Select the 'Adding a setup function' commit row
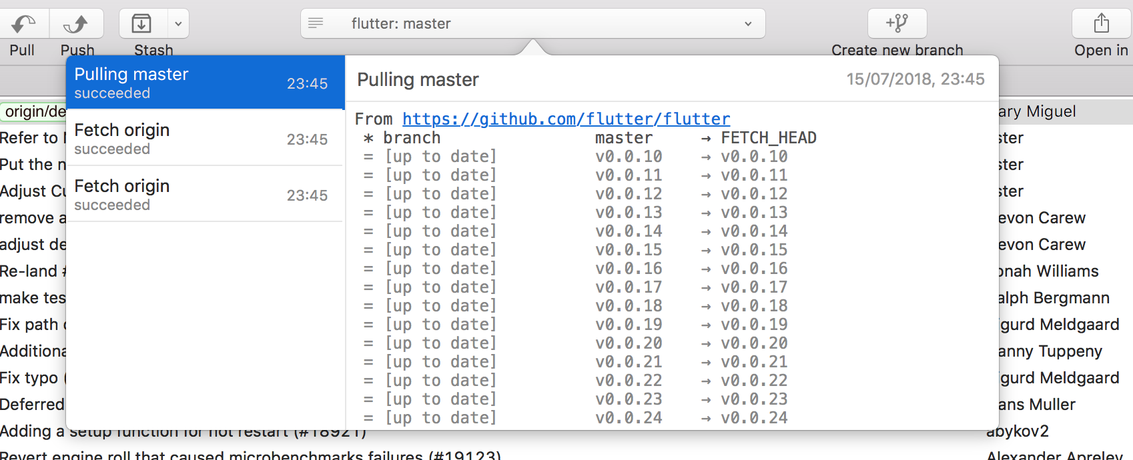The height and width of the screenshot is (460, 1133). tap(183, 433)
